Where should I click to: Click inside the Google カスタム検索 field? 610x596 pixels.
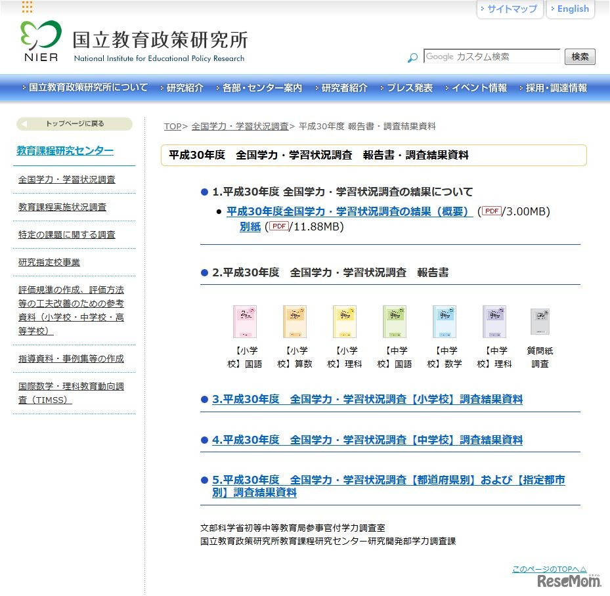pos(491,57)
